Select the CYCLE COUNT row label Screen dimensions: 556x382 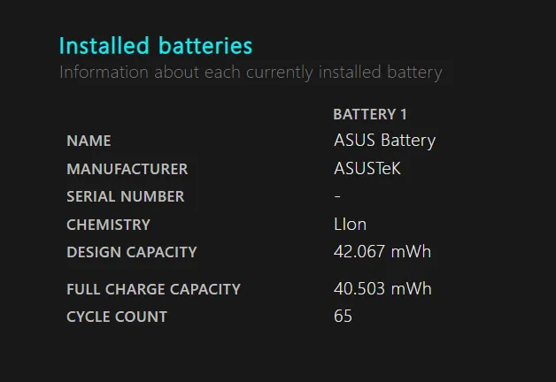116,317
